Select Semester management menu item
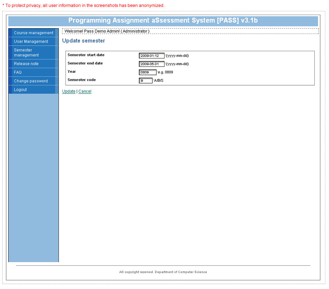Screen dimensions: 329x289 point(26,53)
